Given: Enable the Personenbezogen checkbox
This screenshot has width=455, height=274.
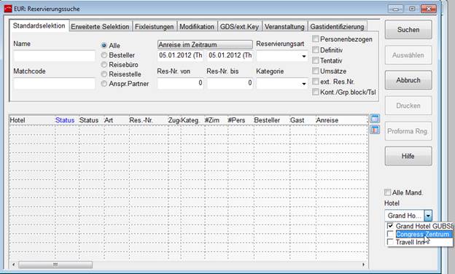Looking at the screenshot, I should [316, 39].
